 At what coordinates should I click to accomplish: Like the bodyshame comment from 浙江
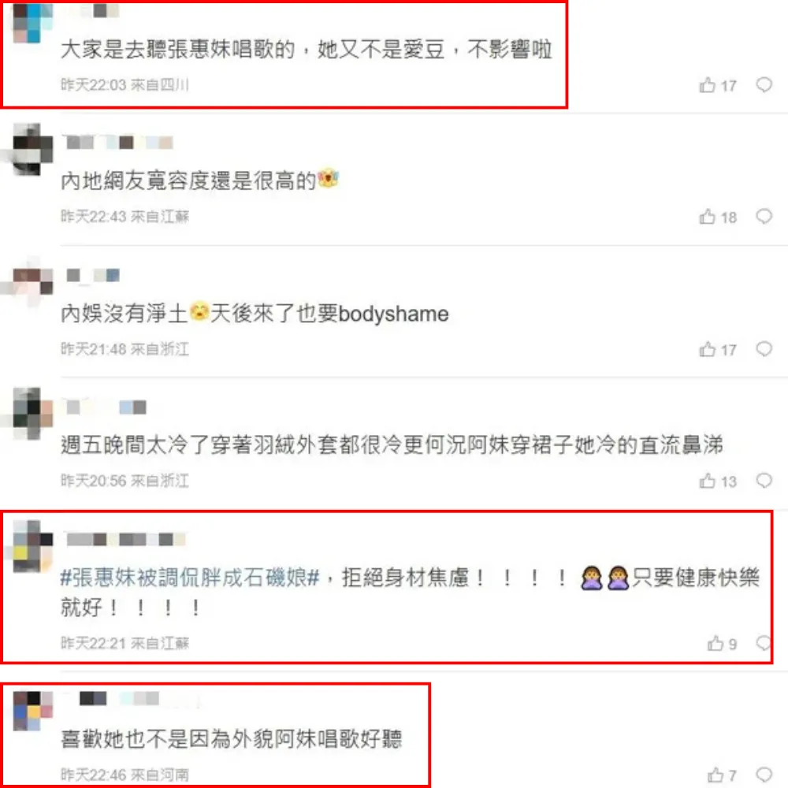click(x=718, y=349)
